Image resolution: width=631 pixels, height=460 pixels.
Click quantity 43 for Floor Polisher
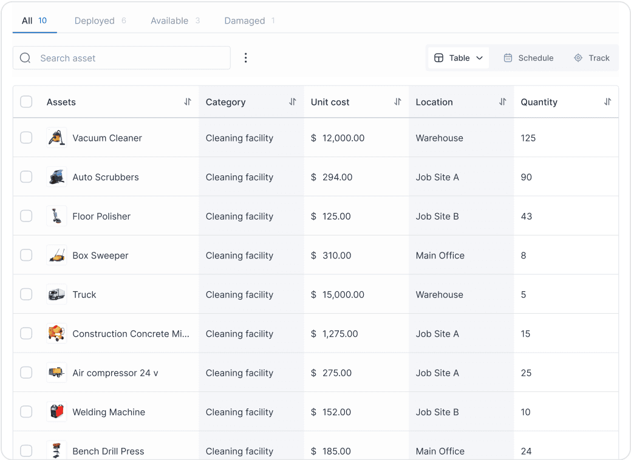(526, 216)
